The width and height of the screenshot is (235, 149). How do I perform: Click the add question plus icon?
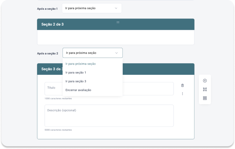[x=205, y=81]
